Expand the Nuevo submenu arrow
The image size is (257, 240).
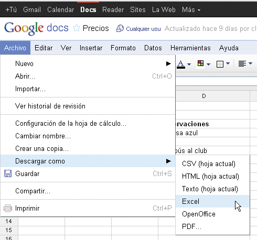(168, 63)
